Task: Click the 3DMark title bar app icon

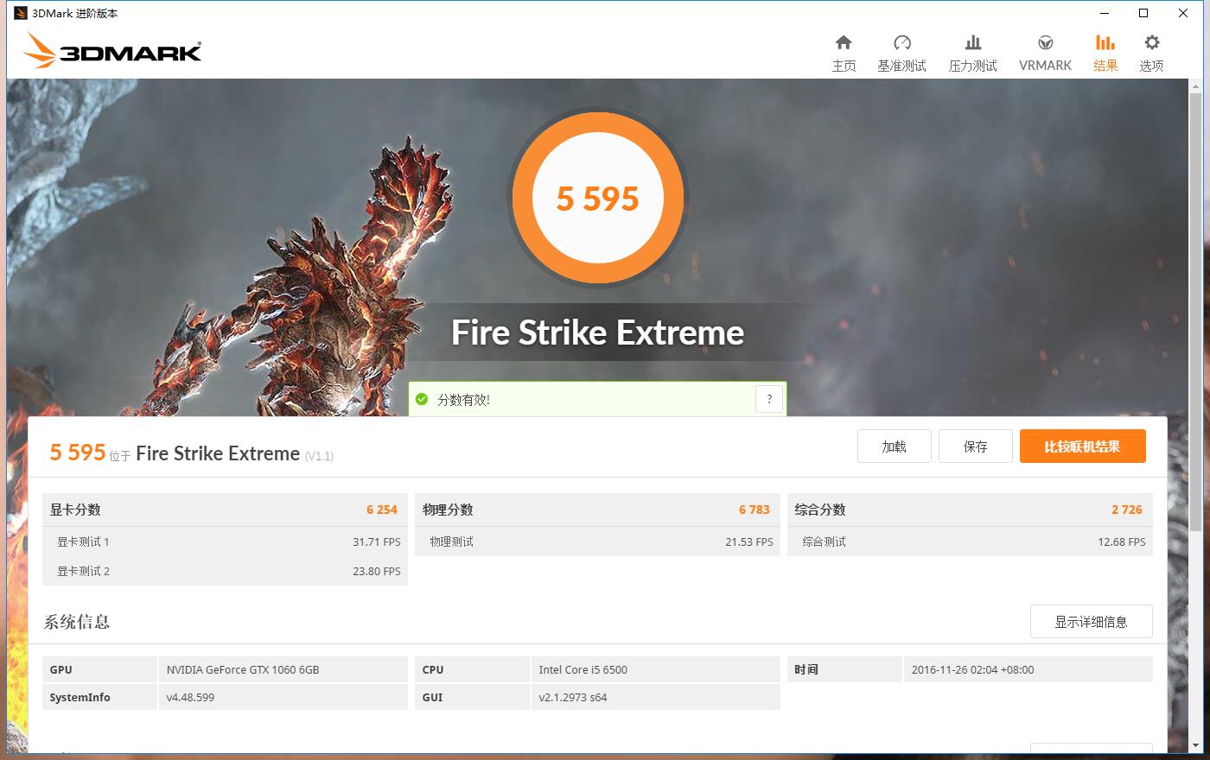Action: [21, 13]
